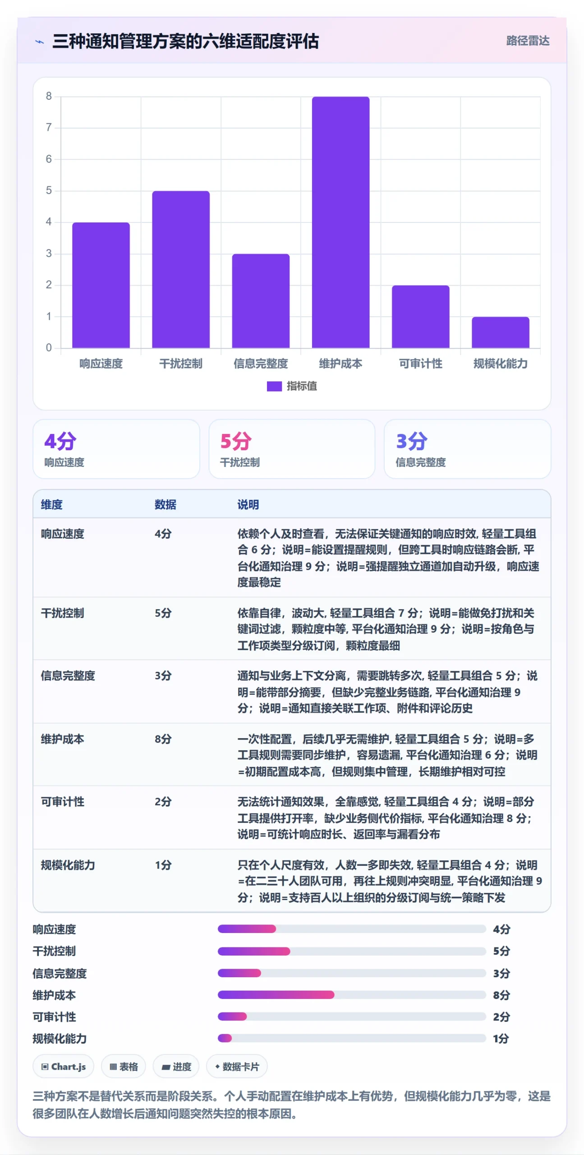Click the 信息完整度 cell in the table's 维度 column
Image resolution: width=584 pixels, height=1155 pixels.
[68, 675]
